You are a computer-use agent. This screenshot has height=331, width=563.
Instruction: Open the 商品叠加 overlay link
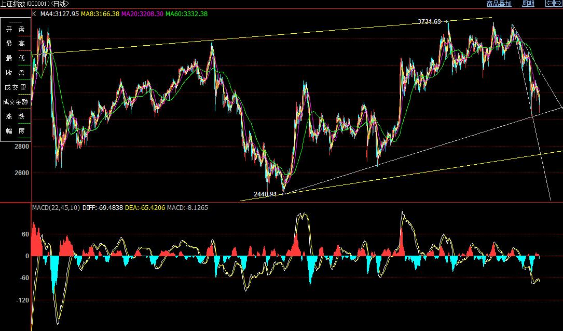tap(499, 4)
